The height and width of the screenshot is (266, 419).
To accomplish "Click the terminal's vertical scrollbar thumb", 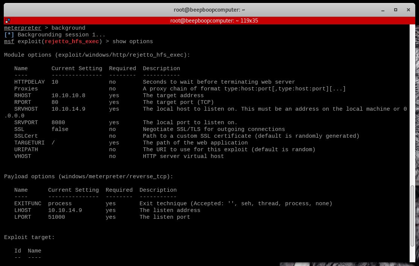I will (x=412, y=216).
